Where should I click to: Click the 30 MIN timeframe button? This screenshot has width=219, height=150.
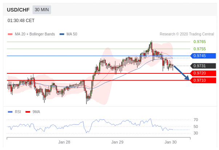point(42,10)
